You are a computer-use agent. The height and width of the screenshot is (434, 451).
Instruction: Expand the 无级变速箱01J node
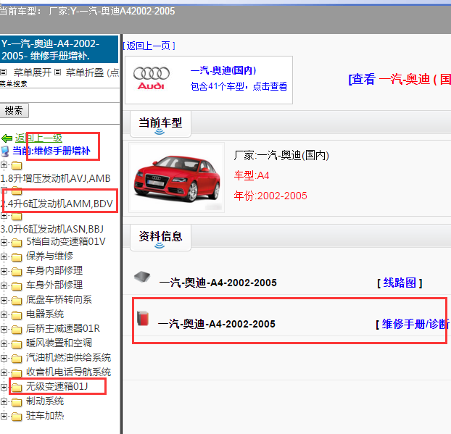[x=4, y=387]
